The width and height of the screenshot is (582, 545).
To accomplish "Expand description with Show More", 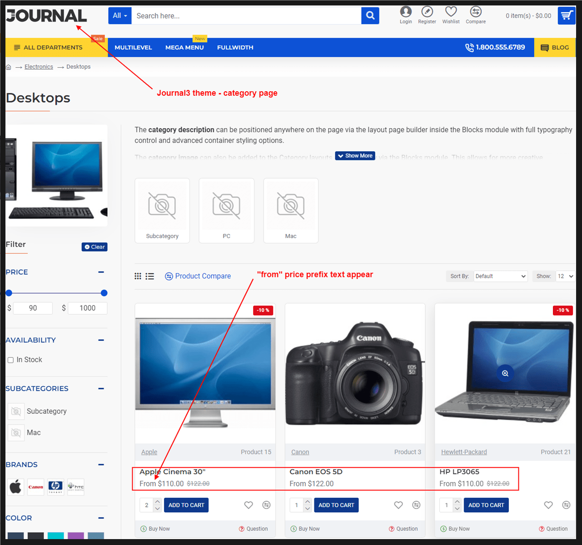I will [355, 156].
